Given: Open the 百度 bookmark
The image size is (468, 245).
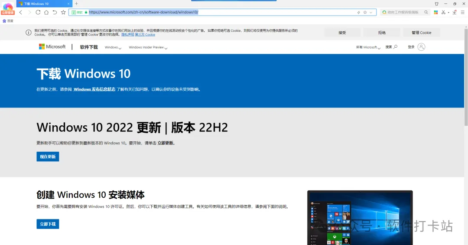Looking at the screenshot, I should point(8,21).
